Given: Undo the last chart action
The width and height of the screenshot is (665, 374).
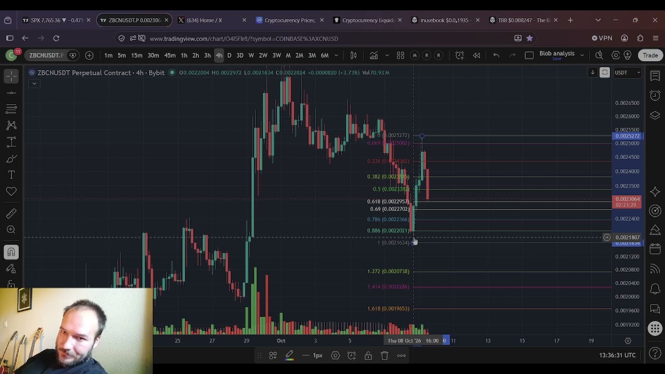Looking at the screenshot, I should click(496, 55).
